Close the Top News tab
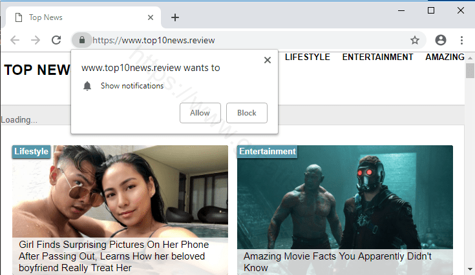Screen dimensions: 475x275 [151, 17]
